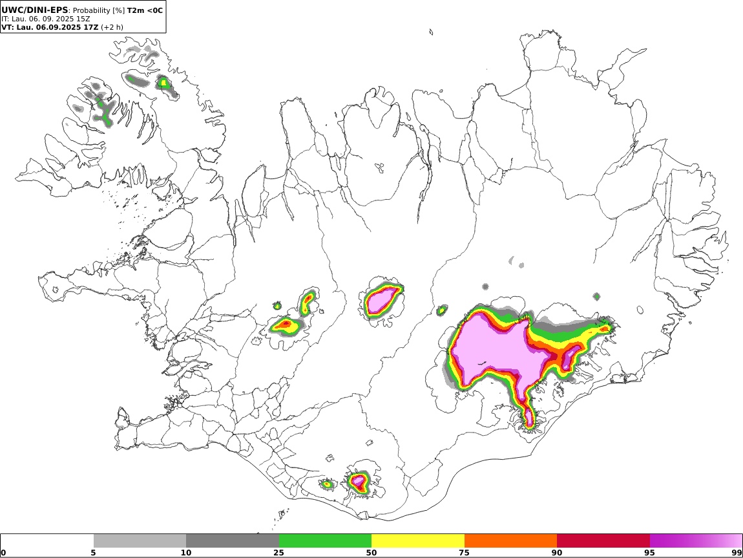Screen dimensions: 743x558
Task: Click the '(+2 h)' forecast offset text
Action: click(112, 27)
